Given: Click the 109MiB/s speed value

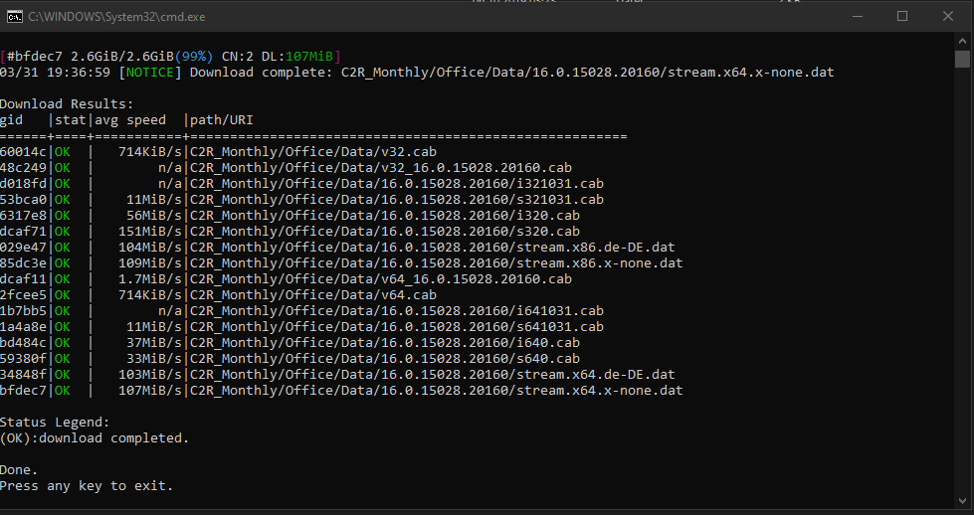Looking at the screenshot, I should (x=150, y=263).
